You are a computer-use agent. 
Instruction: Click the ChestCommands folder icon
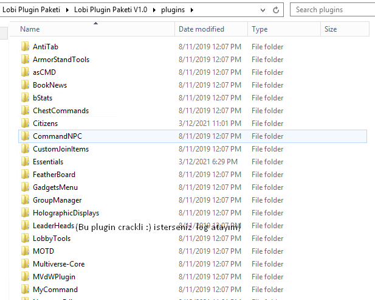click(x=25, y=110)
